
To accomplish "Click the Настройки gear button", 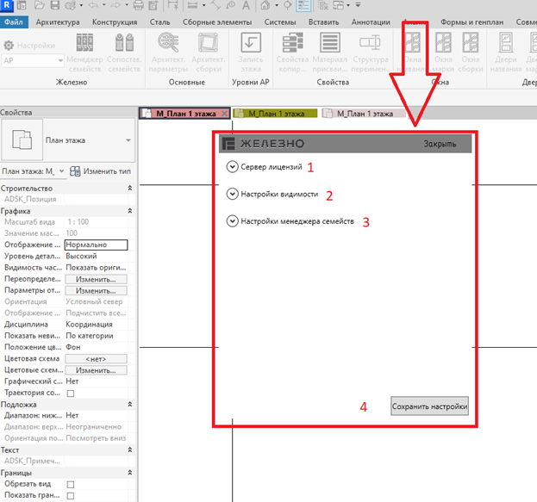I will pyautogui.click(x=29, y=45).
